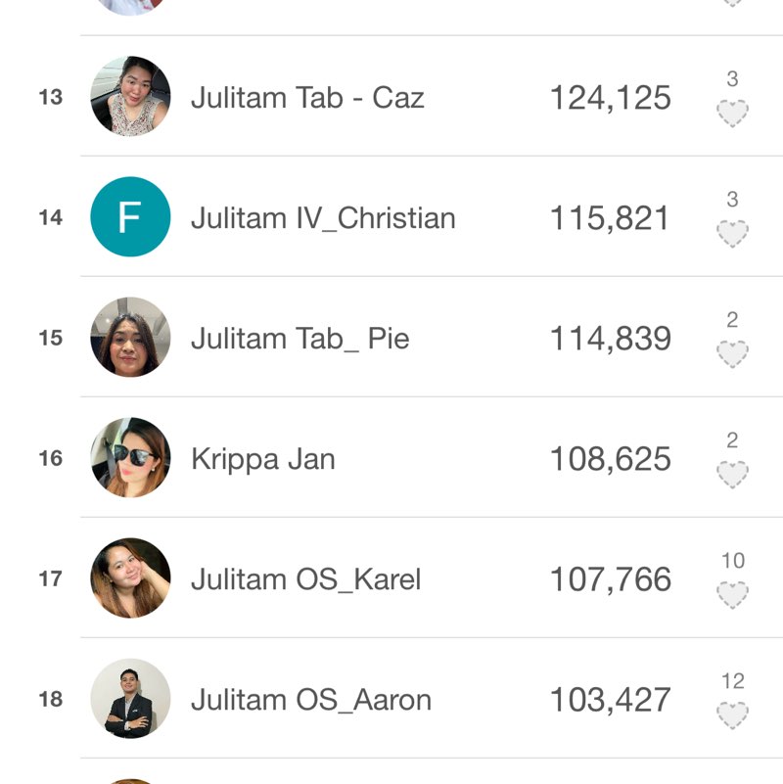Tap the 115,821 score
This screenshot has width=783, height=784.
click(610, 218)
